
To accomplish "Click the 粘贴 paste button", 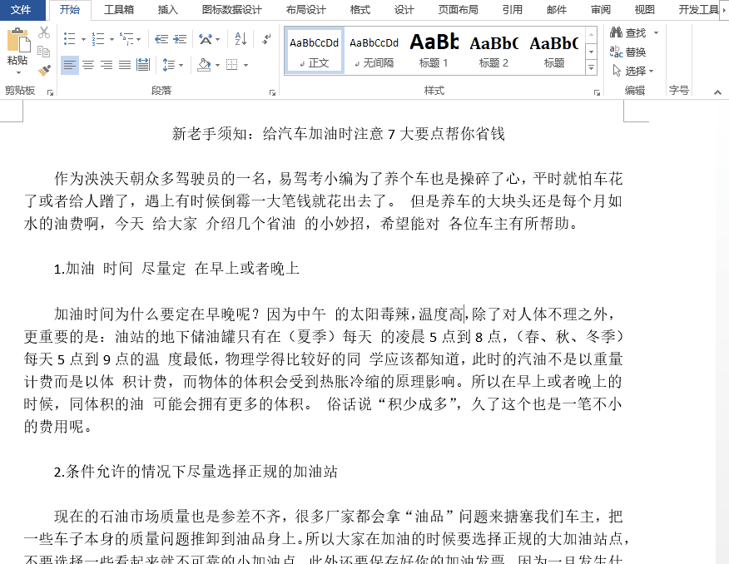I will tap(17, 48).
